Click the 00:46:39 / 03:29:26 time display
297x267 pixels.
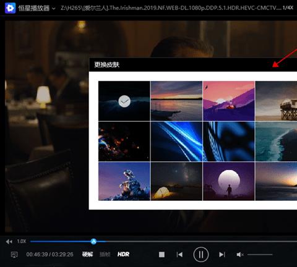49,255
